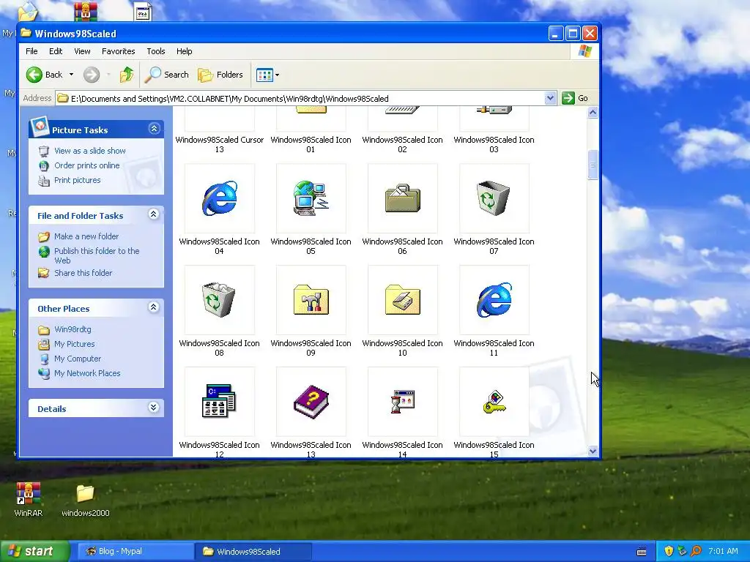Viewport: 750px width, 562px height.
Task: Select scanner folder thumbnail Icon 10
Action: pyautogui.click(x=402, y=300)
